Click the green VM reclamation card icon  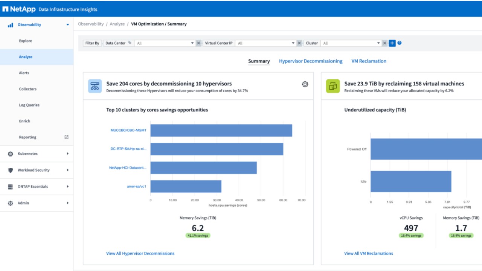pos(333,86)
